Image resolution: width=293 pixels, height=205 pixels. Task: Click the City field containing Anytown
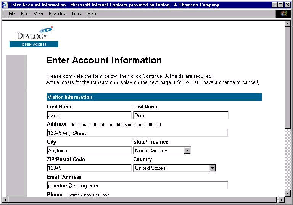(x=89, y=150)
